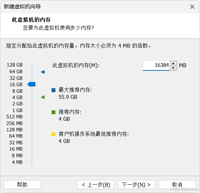The image size is (200, 193).
Task: Decrease memory with spinner down arrow
Action: (173, 68)
